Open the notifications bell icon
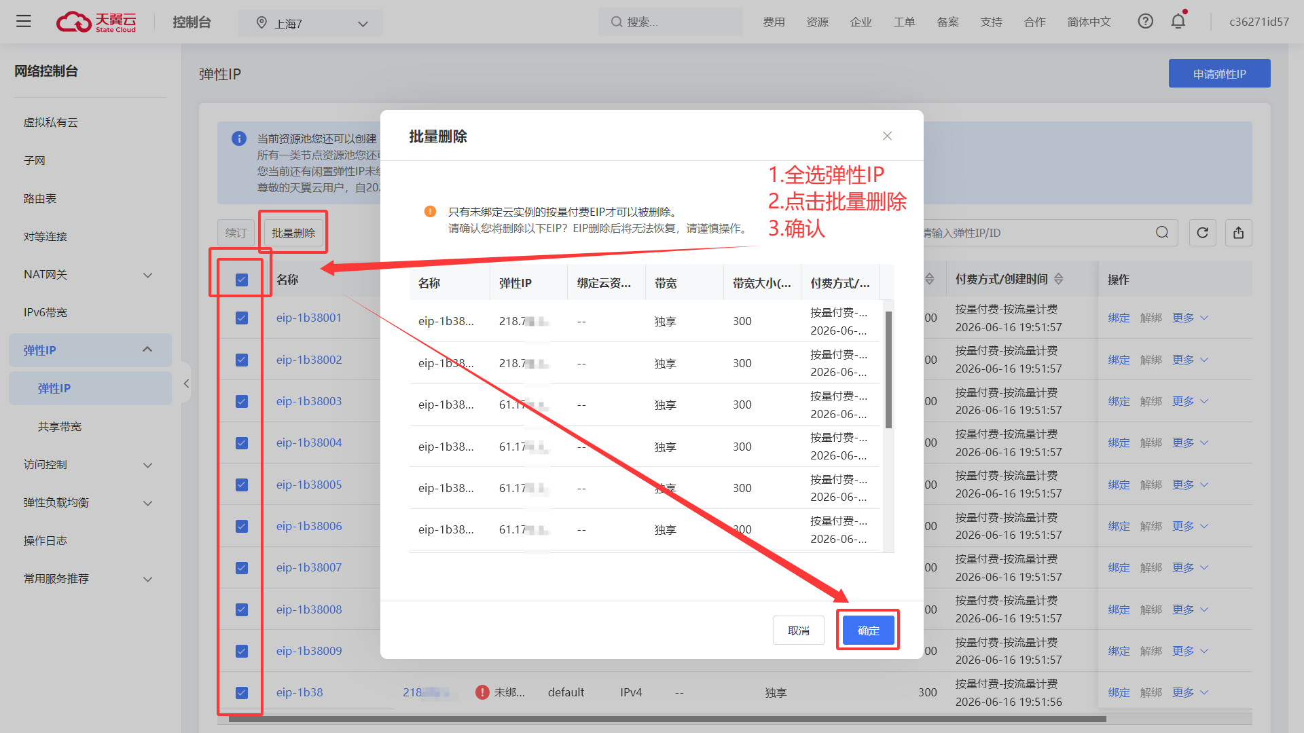 click(x=1178, y=21)
